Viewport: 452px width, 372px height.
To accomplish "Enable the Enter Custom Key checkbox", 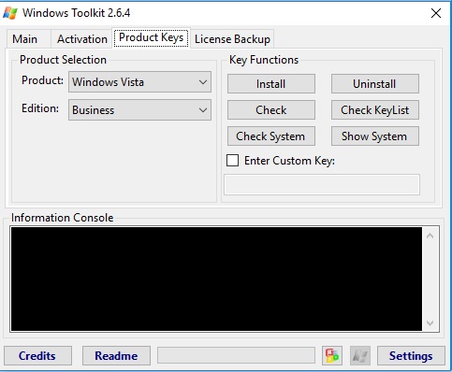I will pyautogui.click(x=232, y=161).
